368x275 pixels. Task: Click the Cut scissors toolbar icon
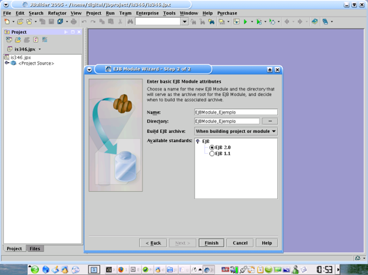coord(120,22)
